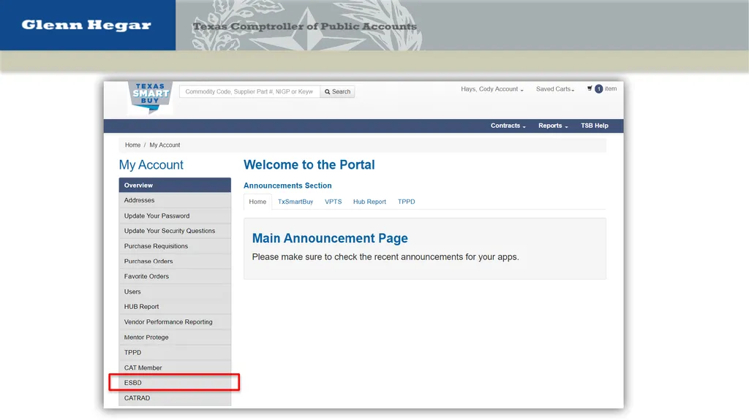The image size is (749, 420).
Task: Open Purchase Orders in sidebar
Action: pyautogui.click(x=175, y=261)
